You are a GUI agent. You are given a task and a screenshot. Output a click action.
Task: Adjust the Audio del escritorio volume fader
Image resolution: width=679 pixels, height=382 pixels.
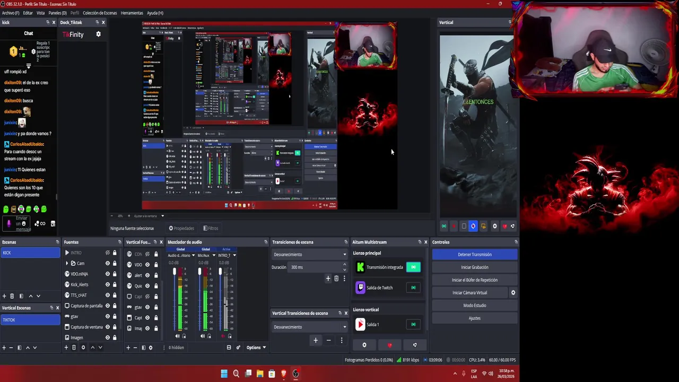[175, 272]
